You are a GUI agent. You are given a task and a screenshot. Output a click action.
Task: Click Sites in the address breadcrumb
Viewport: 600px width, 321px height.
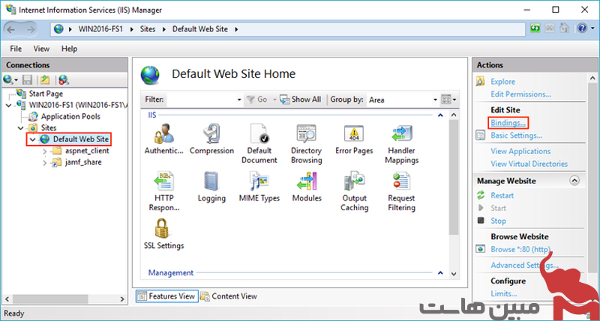(x=148, y=29)
